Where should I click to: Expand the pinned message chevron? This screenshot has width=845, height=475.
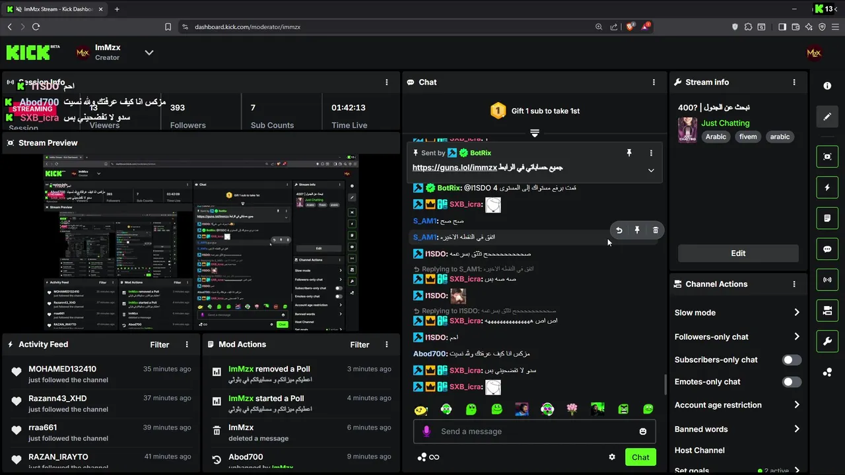coord(651,170)
